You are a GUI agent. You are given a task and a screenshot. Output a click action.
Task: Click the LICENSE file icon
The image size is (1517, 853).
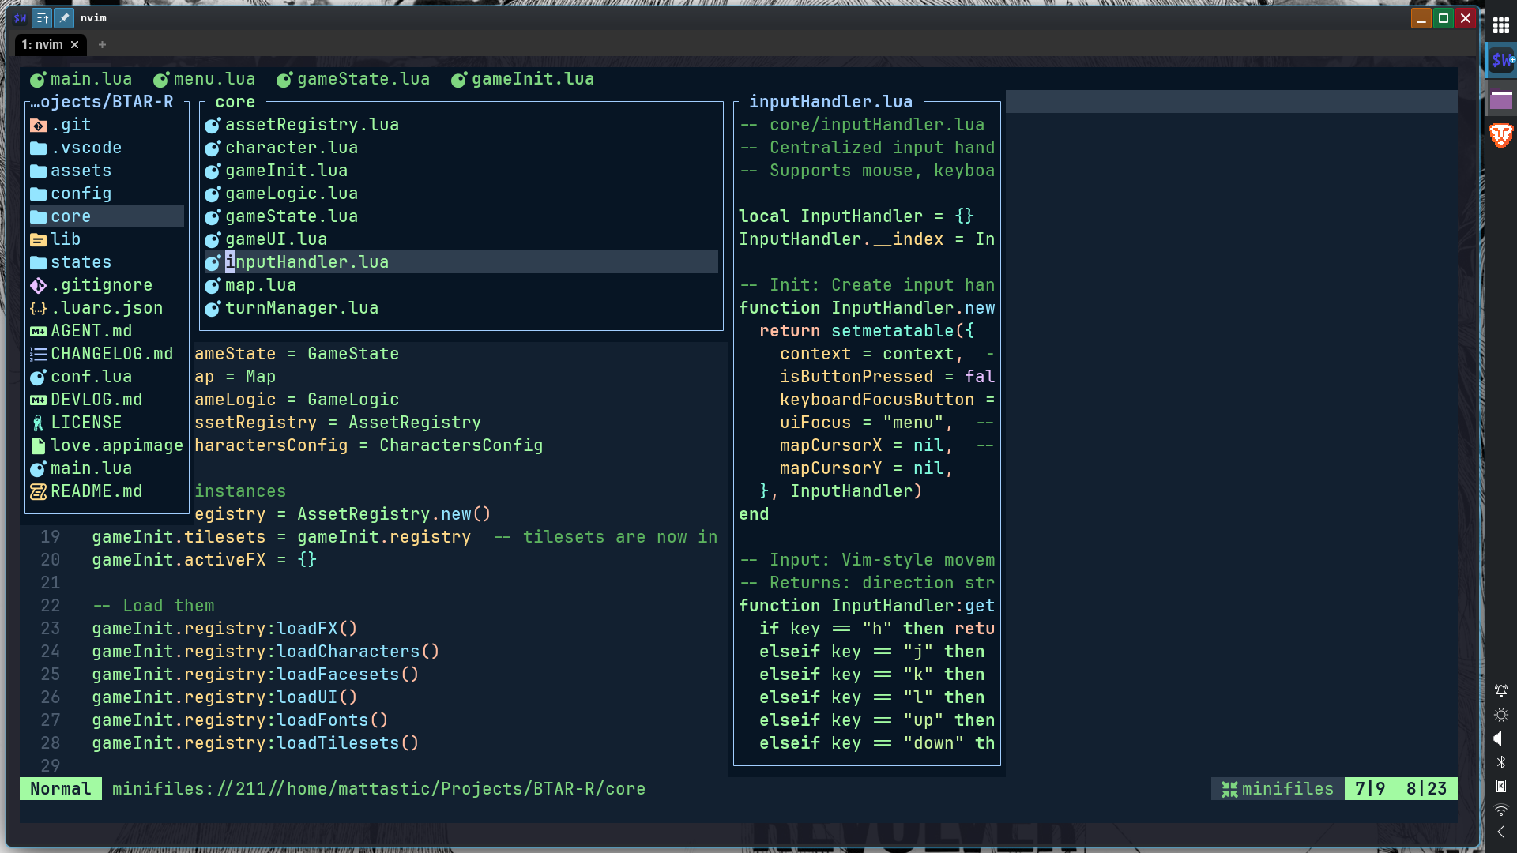click(x=38, y=423)
